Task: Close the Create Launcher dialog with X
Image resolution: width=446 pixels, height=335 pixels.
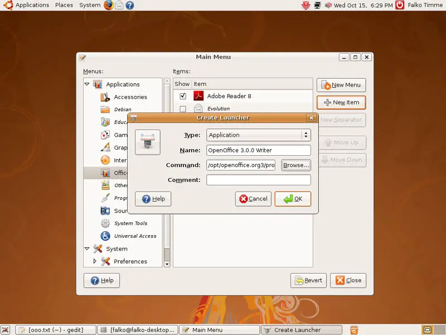Action: (311, 118)
